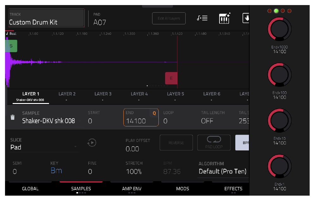Delete the sample with the trash icon
The height and width of the screenshot is (201, 315).
point(12,117)
